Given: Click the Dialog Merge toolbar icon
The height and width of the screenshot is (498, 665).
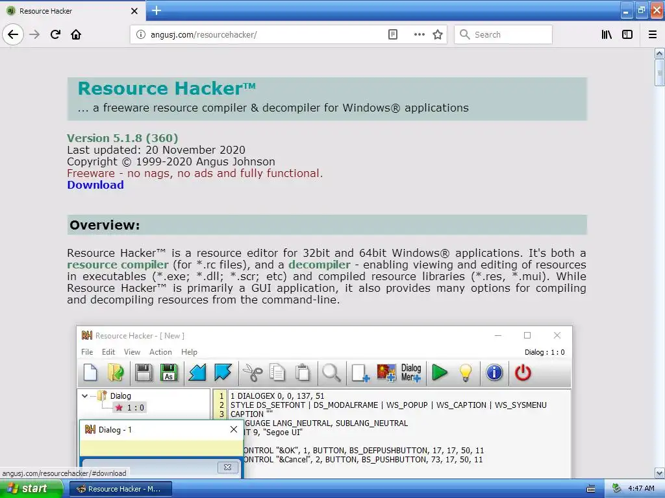Looking at the screenshot, I should [411, 373].
